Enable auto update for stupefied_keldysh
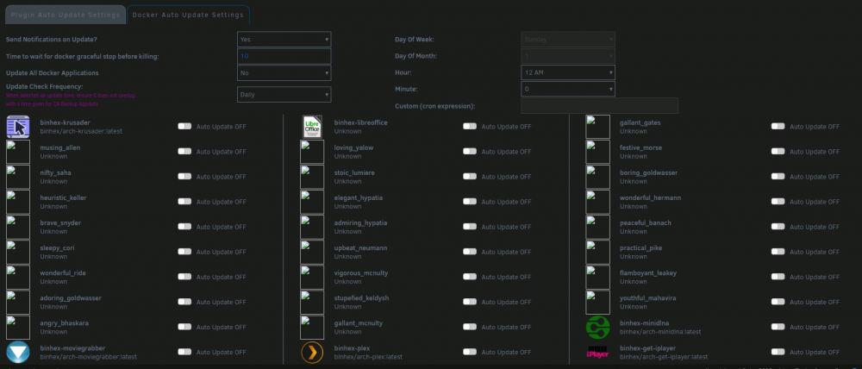The height and width of the screenshot is (369, 862). [470, 302]
